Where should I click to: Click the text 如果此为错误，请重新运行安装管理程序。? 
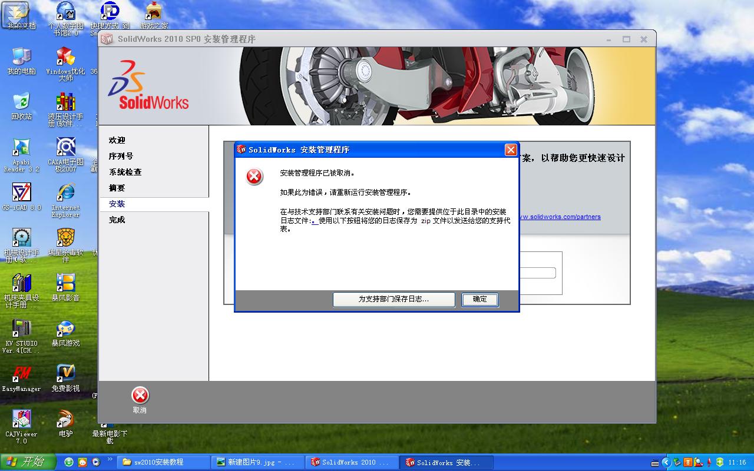coord(346,192)
